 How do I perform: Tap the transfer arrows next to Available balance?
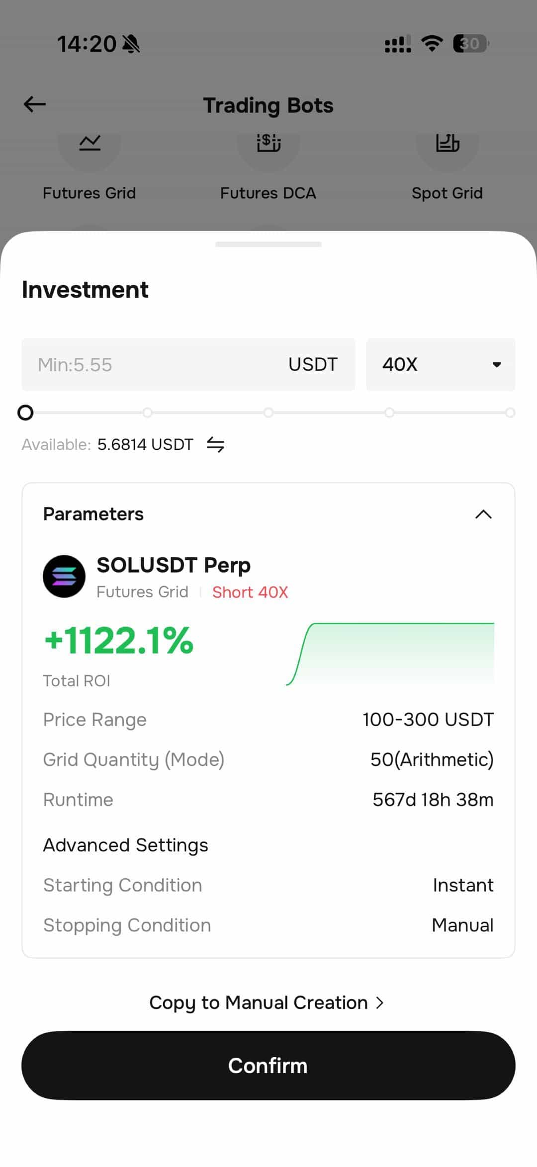coord(215,444)
